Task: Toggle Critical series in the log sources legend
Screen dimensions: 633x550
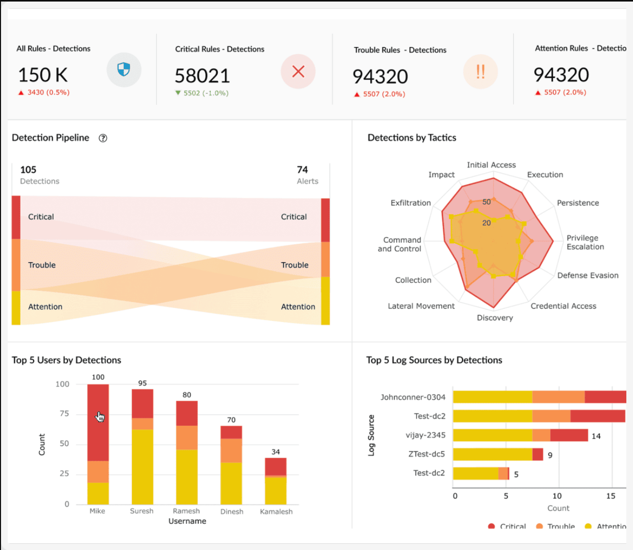Action: click(x=492, y=526)
